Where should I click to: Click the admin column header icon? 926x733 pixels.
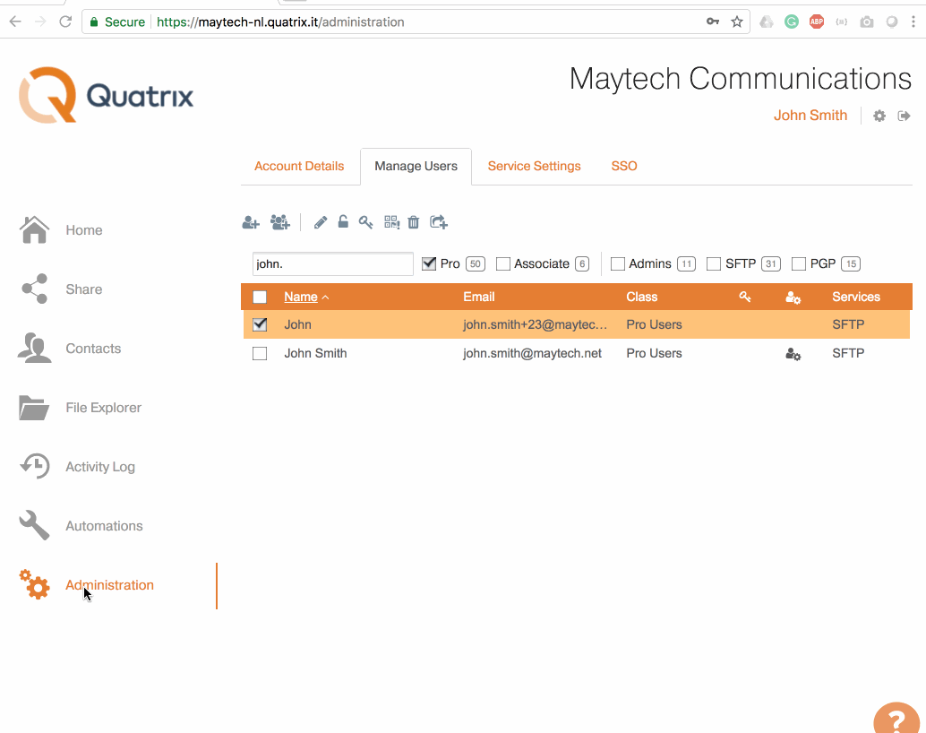click(793, 298)
